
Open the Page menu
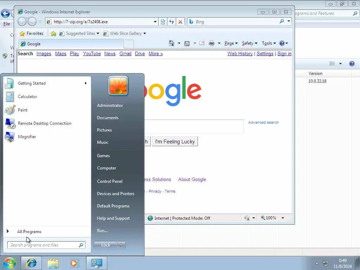click(231, 43)
